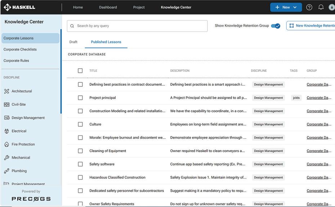Tick the select-all header checkbox
Viewport: 335px width, 207px height.
(80, 71)
